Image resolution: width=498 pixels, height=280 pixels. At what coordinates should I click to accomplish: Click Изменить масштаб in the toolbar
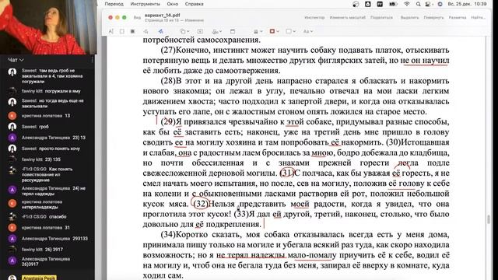click(348, 17)
